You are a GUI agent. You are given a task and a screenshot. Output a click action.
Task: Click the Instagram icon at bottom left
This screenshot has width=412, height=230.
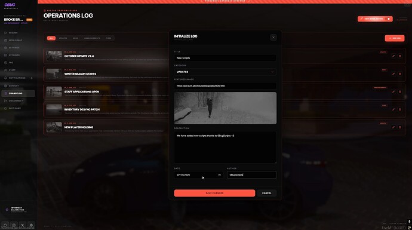(x=14, y=225)
